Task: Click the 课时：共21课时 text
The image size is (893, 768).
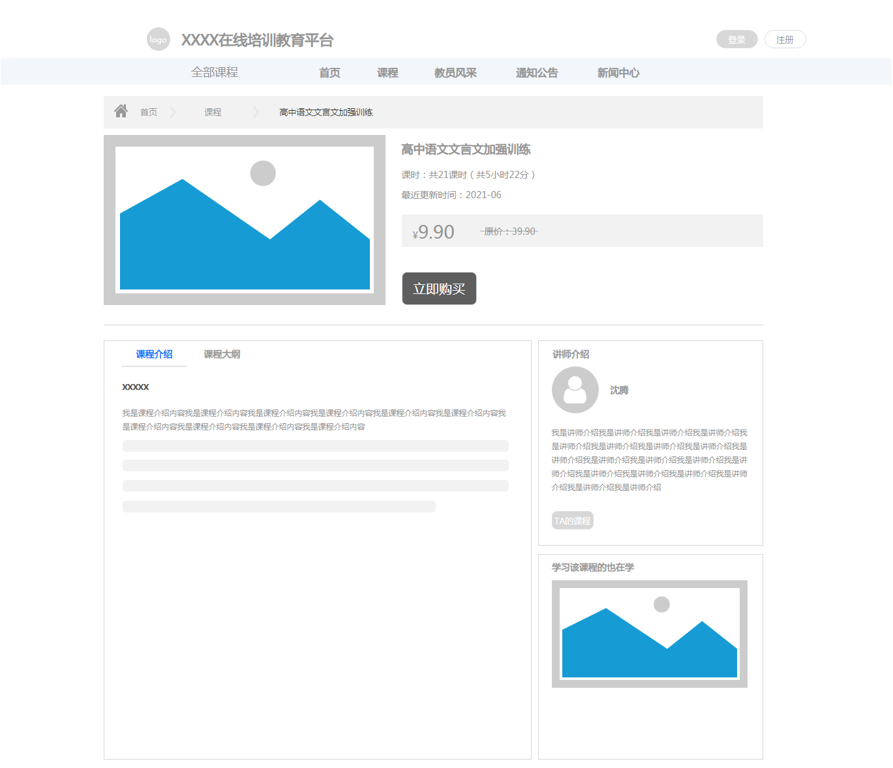Action: [468, 175]
